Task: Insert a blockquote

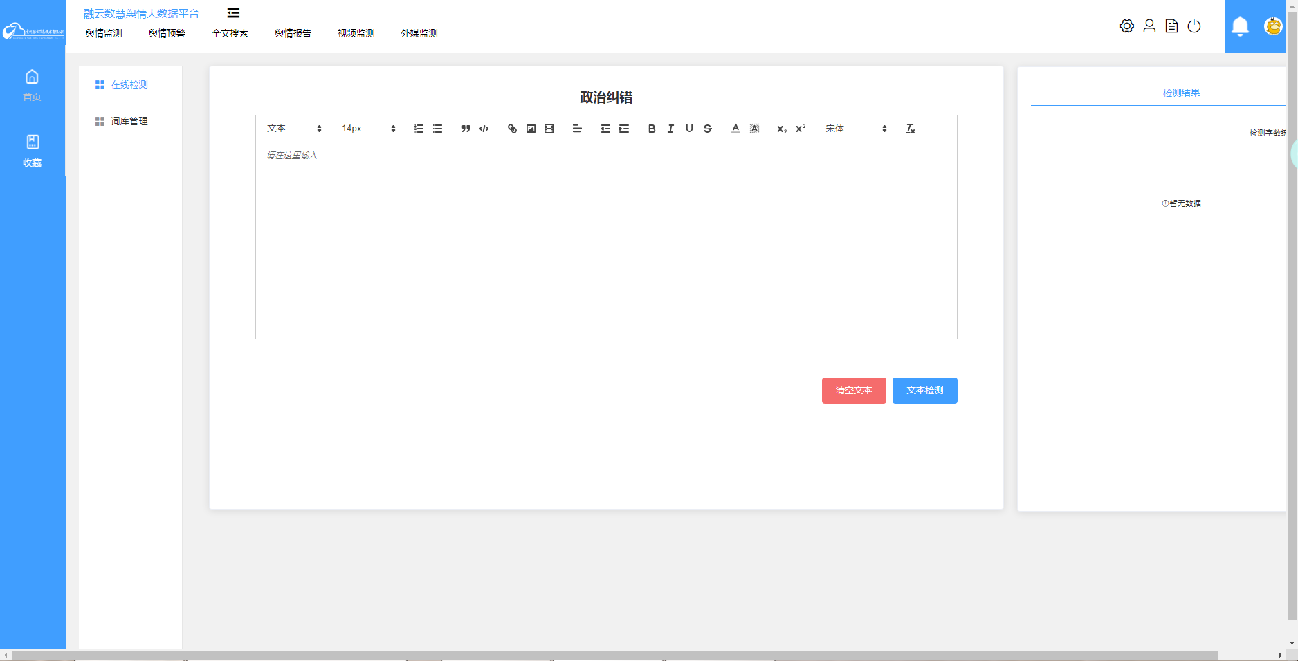Action: 466,129
